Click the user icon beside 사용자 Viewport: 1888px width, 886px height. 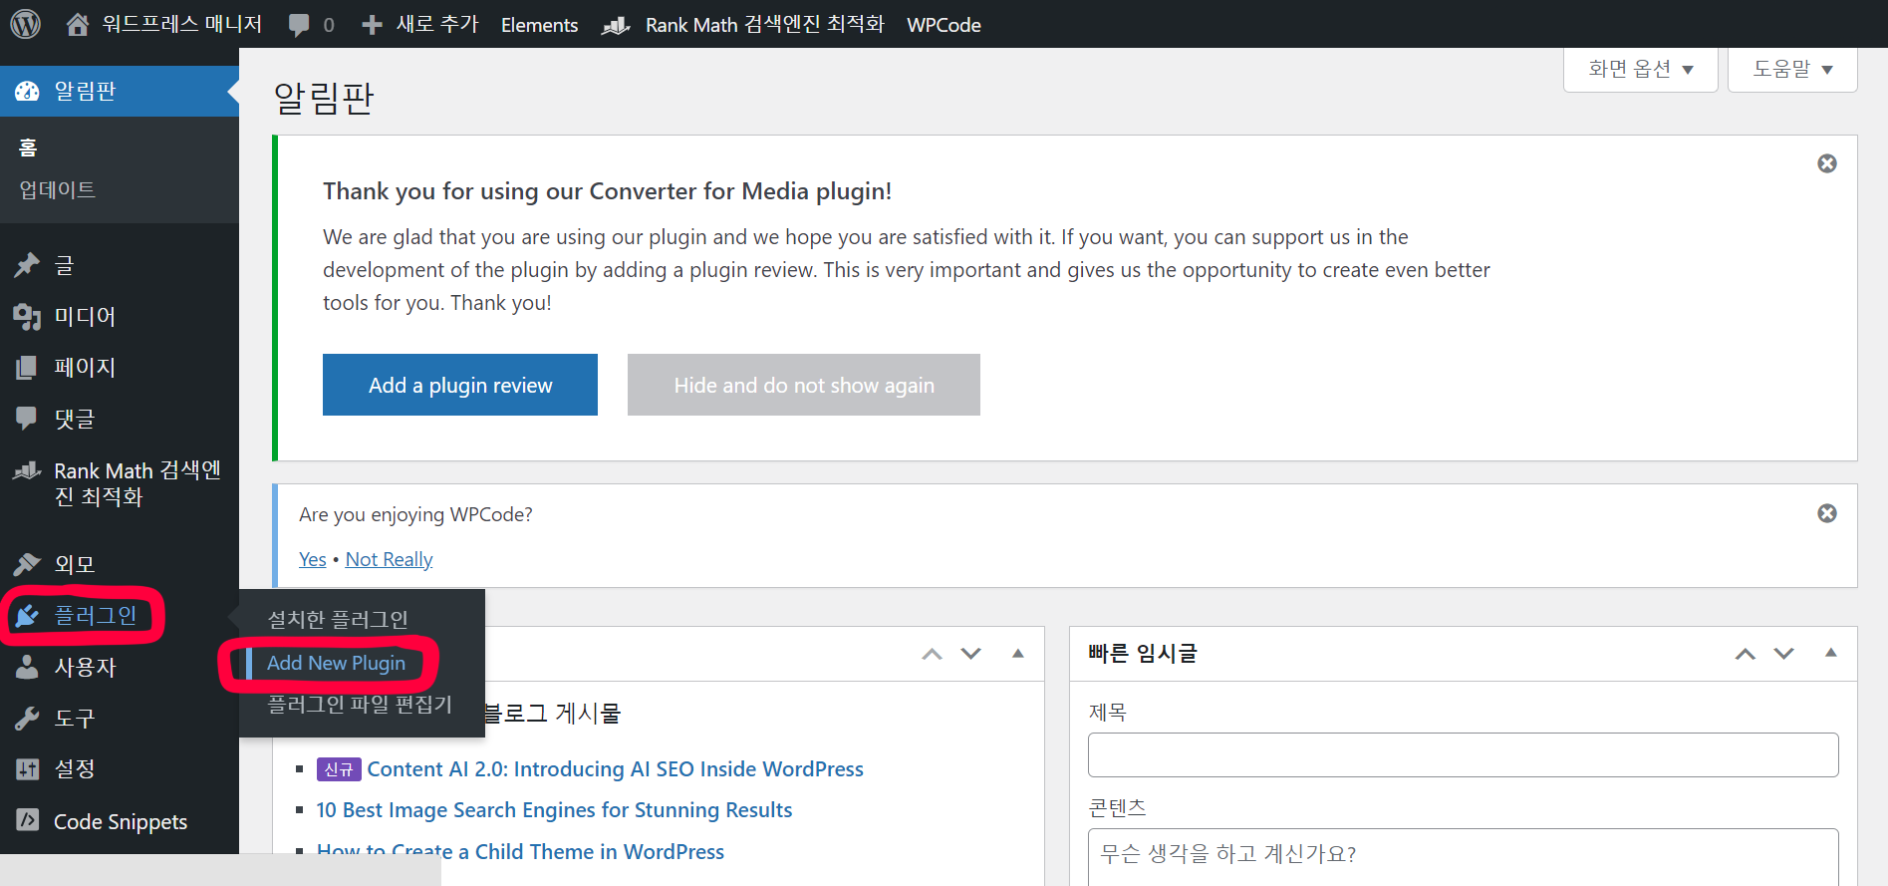tap(27, 667)
